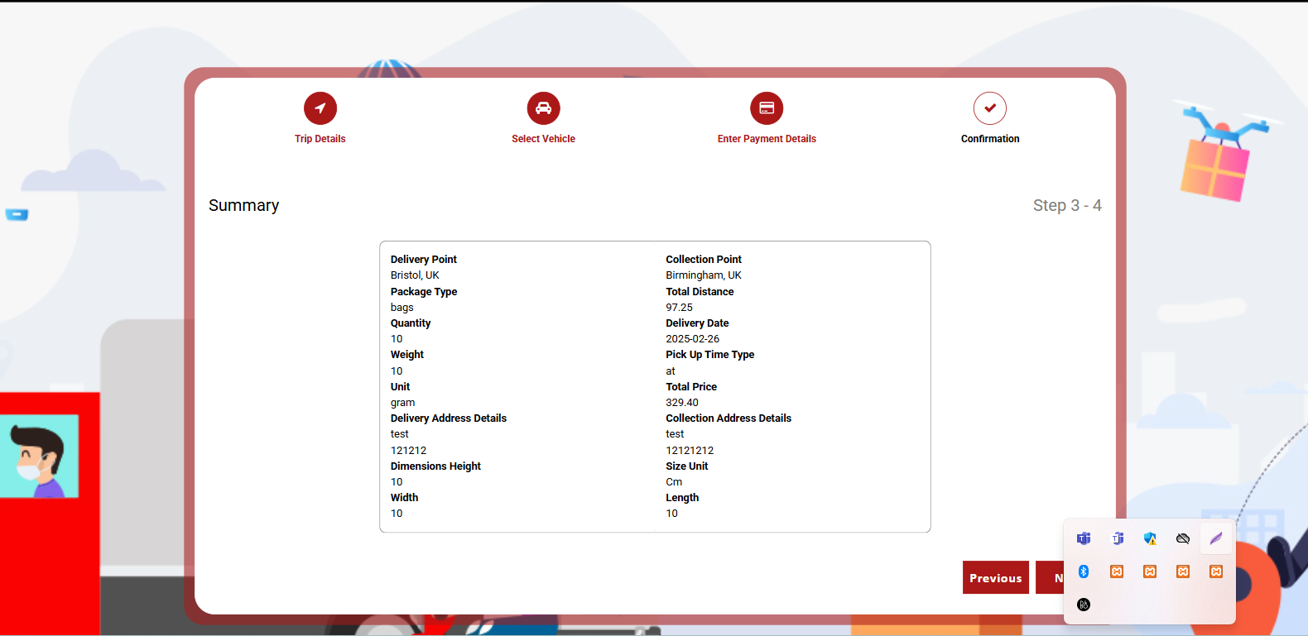Jump to Enter Payment Details step label
1308x636 pixels.
point(767,139)
